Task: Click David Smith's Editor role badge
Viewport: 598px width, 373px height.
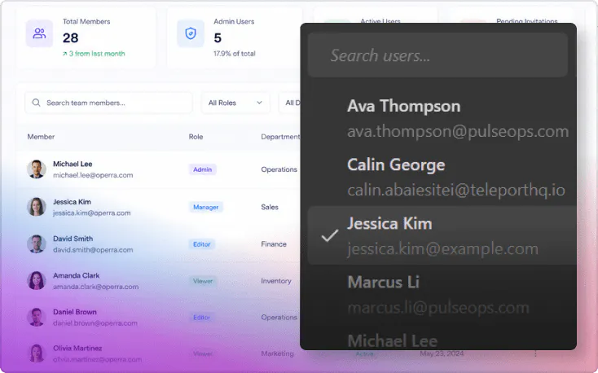Action: pyautogui.click(x=202, y=244)
